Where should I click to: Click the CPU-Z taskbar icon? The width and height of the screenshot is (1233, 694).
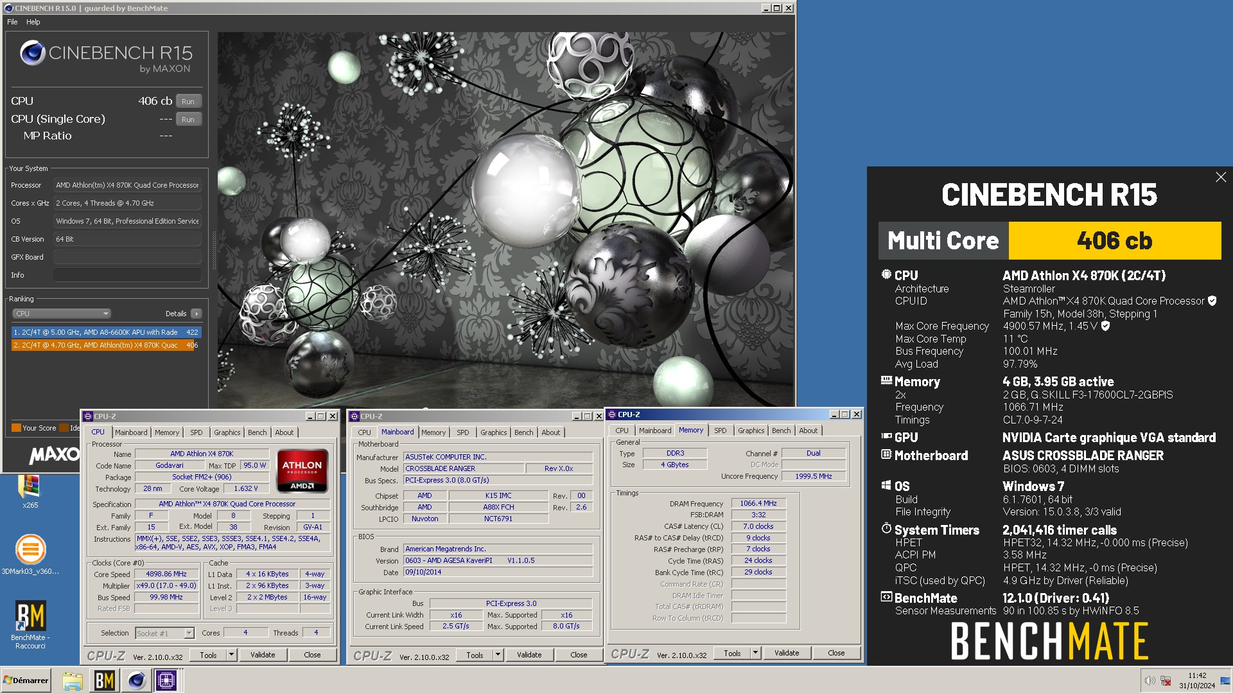166,681
